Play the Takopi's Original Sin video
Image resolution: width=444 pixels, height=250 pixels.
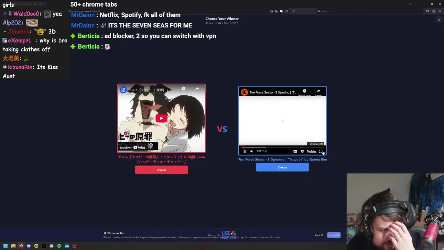click(161, 118)
